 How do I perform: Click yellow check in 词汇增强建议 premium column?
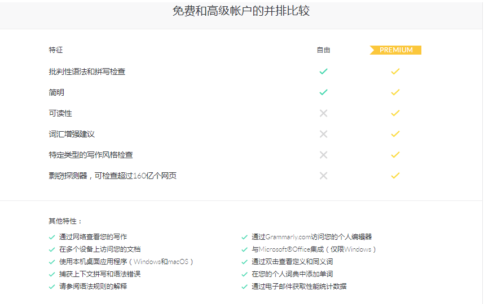click(395, 134)
